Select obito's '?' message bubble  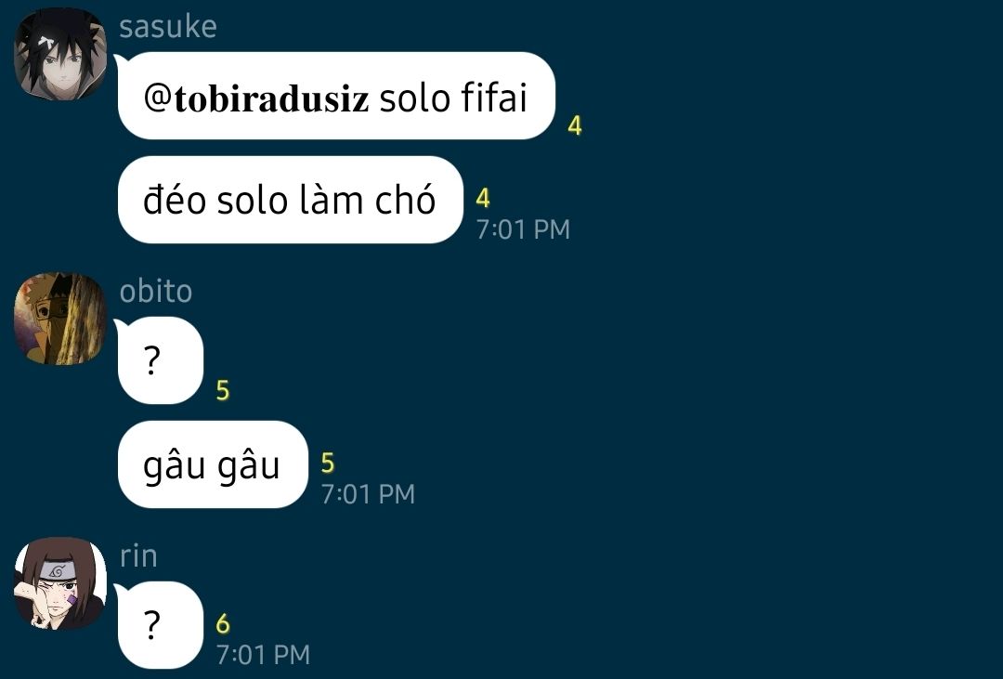161,361
